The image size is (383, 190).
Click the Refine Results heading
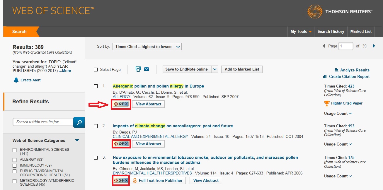click(x=30, y=102)
